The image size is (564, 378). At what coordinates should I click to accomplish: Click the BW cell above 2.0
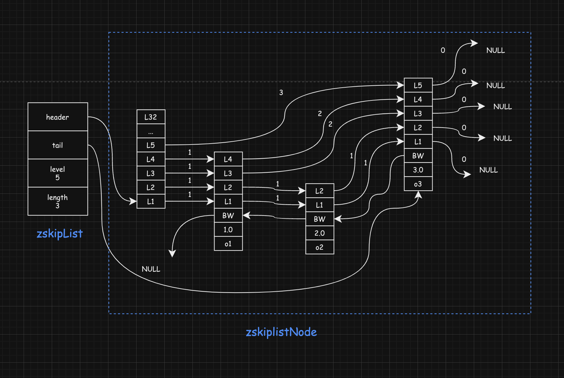point(319,219)
